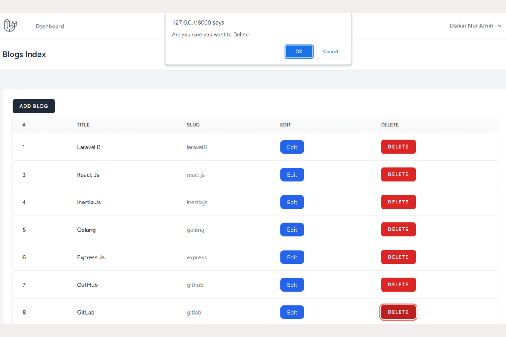Image resolution: width=506 pixels, height=337 pixels.
Task: Cancel the delete confirmation dialog
Action: tap(331, 51)
